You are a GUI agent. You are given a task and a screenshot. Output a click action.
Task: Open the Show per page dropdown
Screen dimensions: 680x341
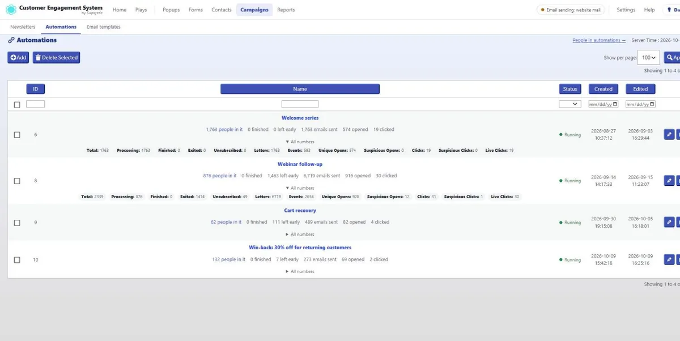[x=649, y=57]
